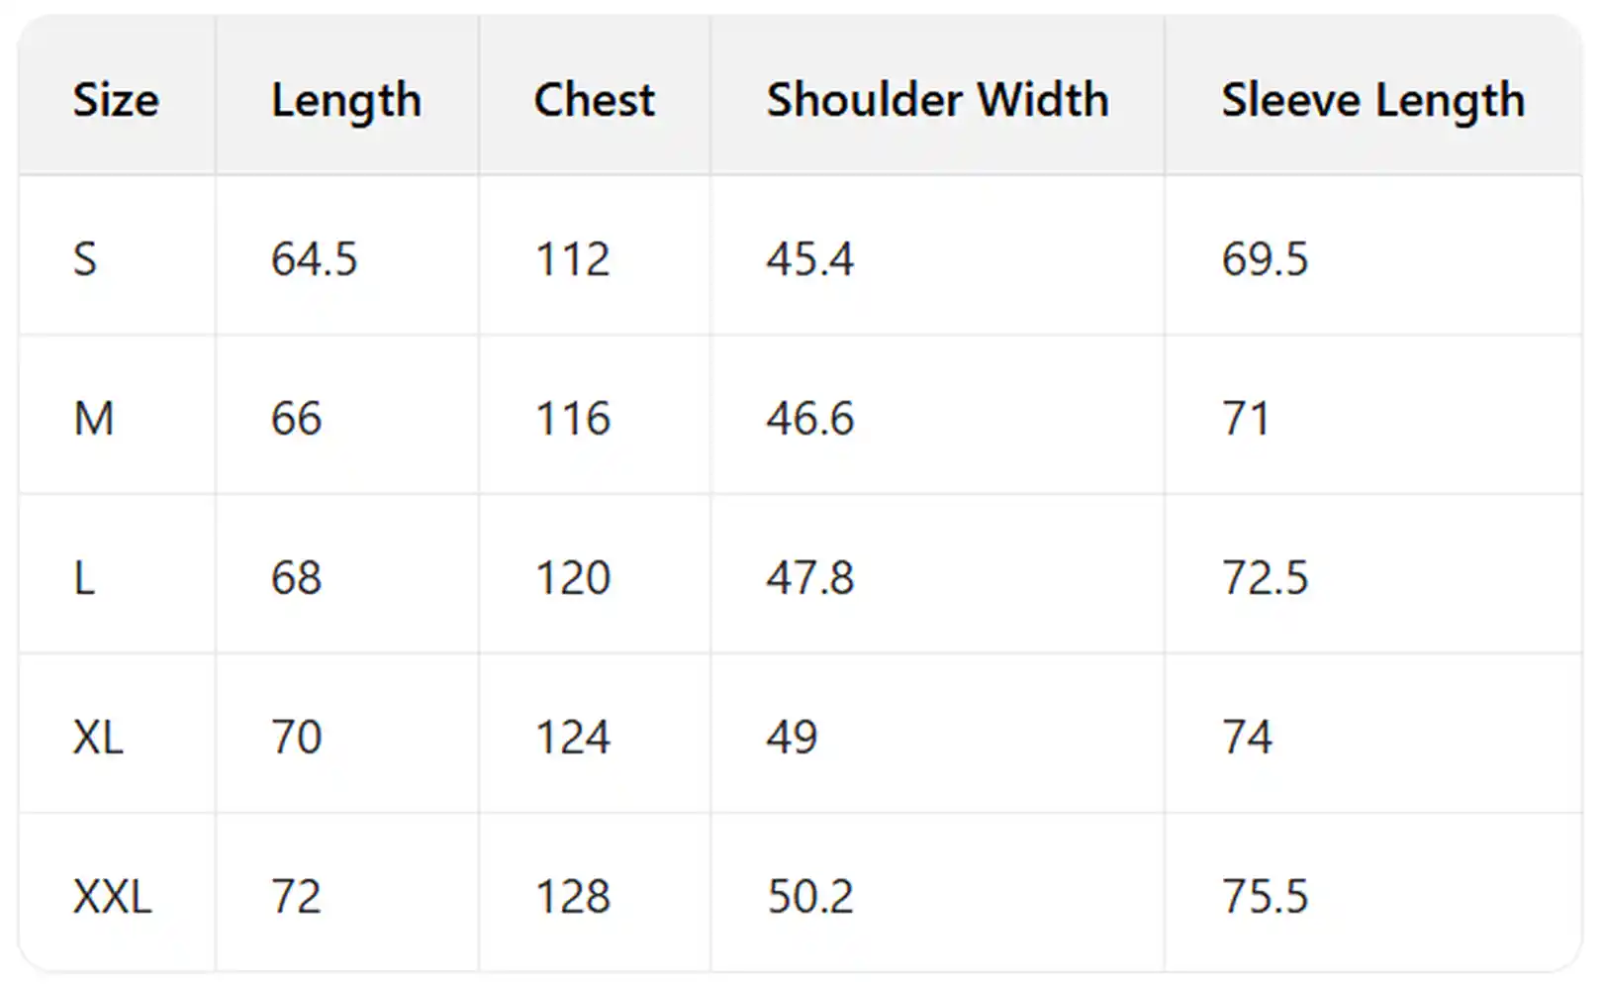
Task: Click the 124 chest value for XL
Action: point(572,738)
